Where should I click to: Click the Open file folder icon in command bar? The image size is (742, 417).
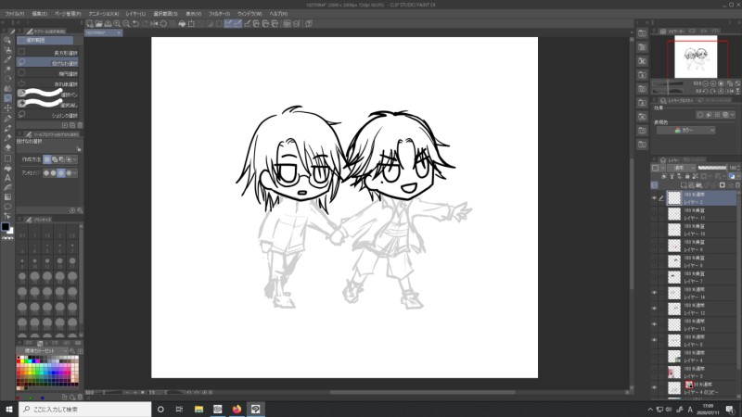(x=99, y=23)
